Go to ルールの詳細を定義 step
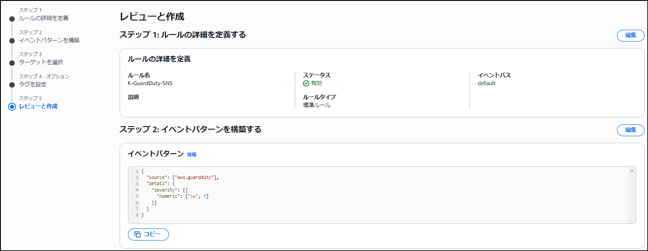Screen dimensions: 648x251 point(44,18)
